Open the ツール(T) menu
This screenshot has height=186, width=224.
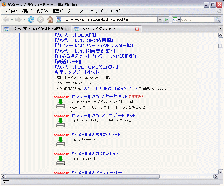[x=97, y=11]
